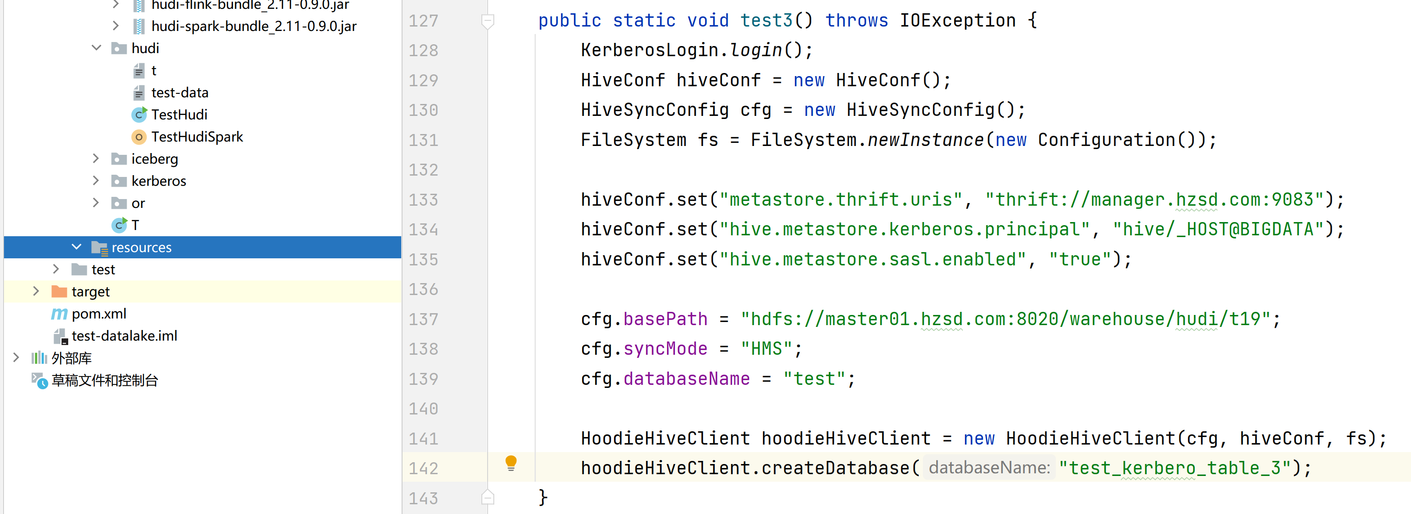Click the TestHudiSpark object icon
The image size is (1411, 514).
coord(139,137)
